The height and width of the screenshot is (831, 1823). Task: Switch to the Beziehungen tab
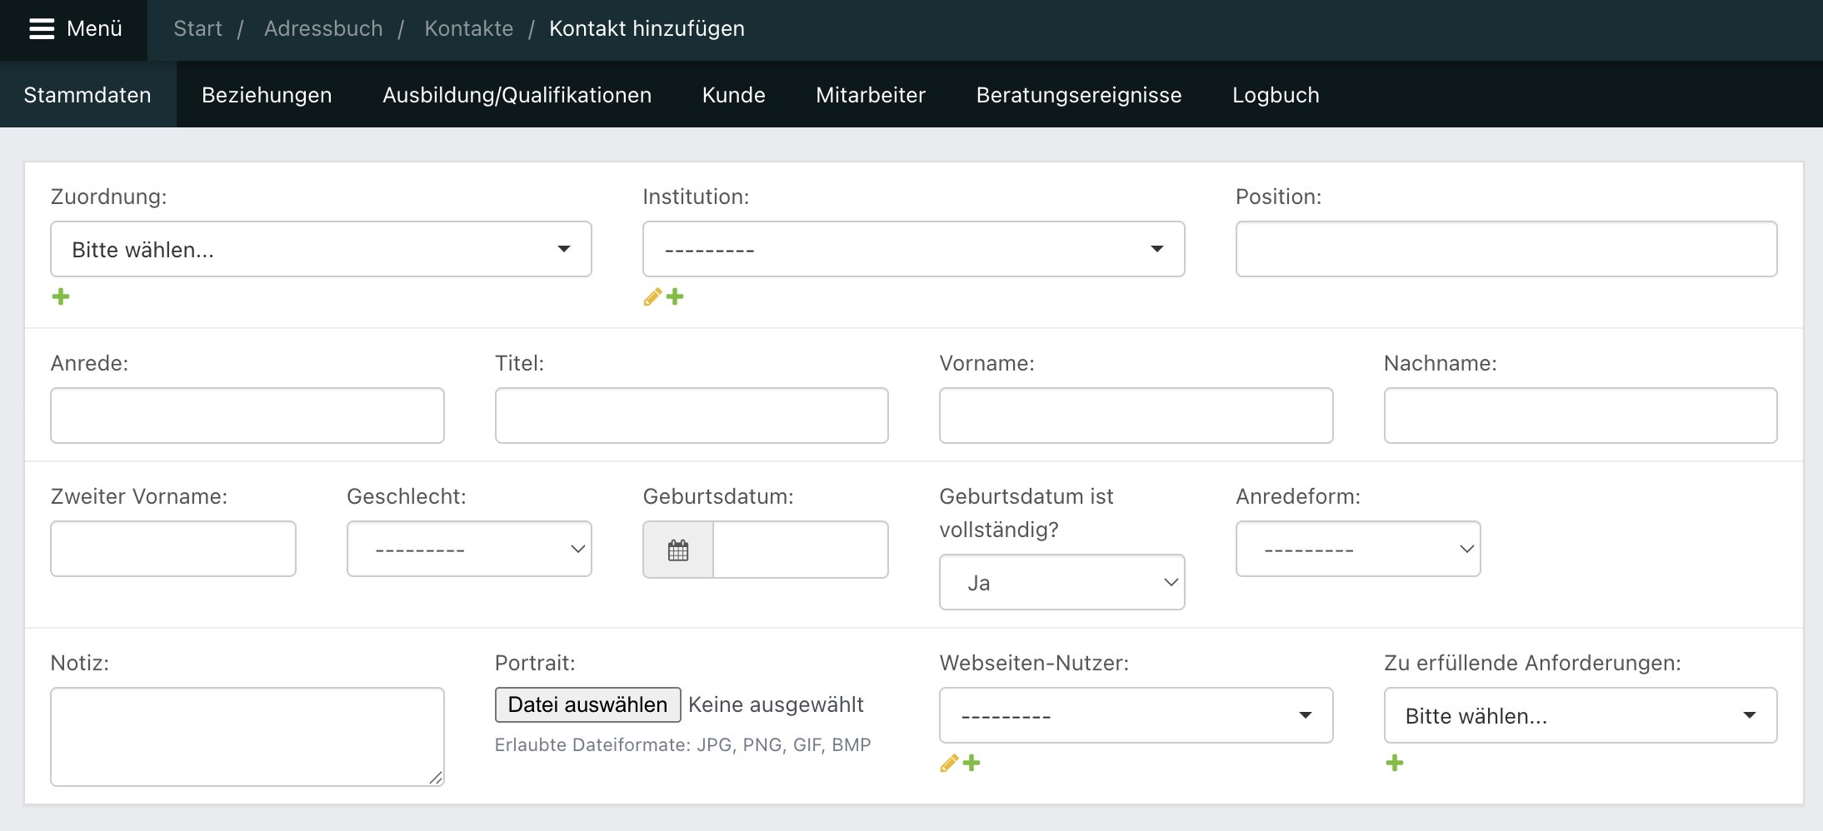(266, 94)
